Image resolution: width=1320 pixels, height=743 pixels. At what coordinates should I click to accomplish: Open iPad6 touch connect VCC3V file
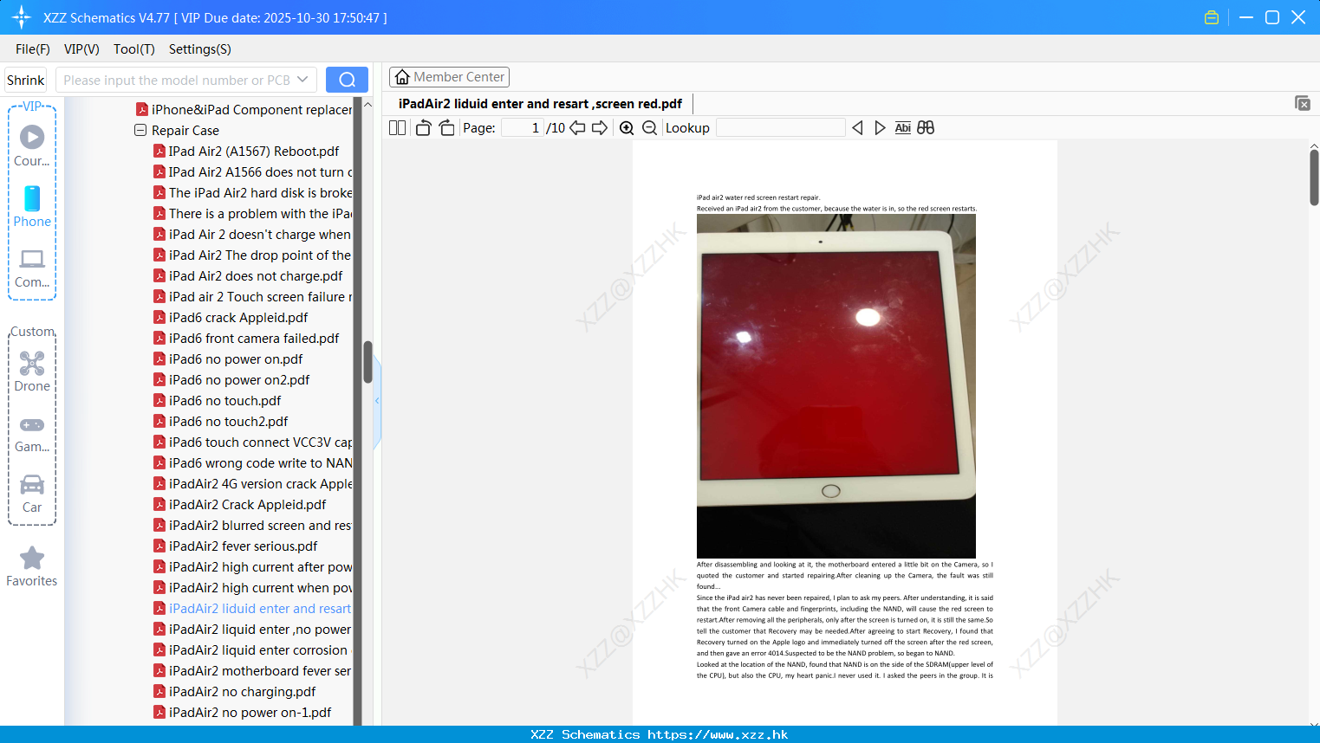point(252,443)
